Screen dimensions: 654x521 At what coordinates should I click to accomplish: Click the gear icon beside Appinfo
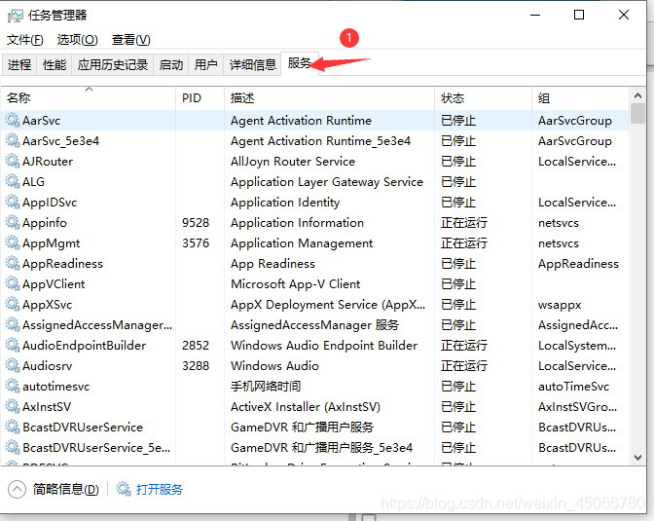[13, 222]
